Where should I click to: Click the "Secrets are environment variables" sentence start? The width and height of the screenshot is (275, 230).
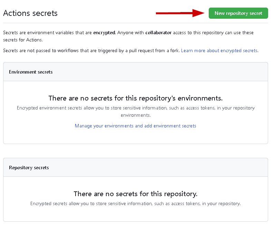tap(35, 33)
